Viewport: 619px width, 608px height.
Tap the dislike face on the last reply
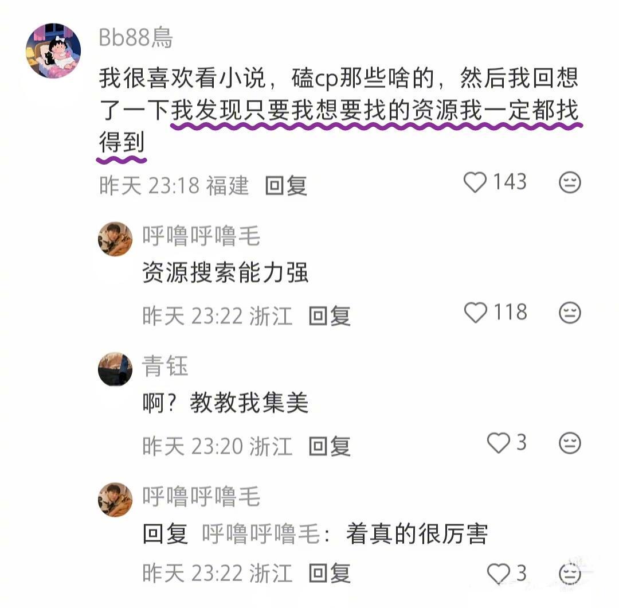(570, 573)
